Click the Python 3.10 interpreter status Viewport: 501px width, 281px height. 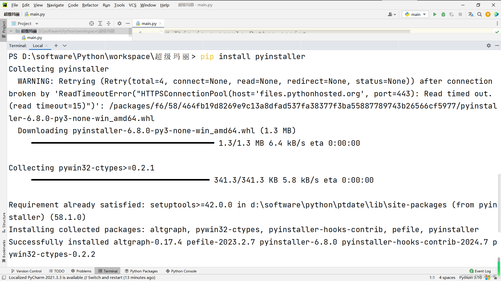pyautogui.click(x=470, y=277)
